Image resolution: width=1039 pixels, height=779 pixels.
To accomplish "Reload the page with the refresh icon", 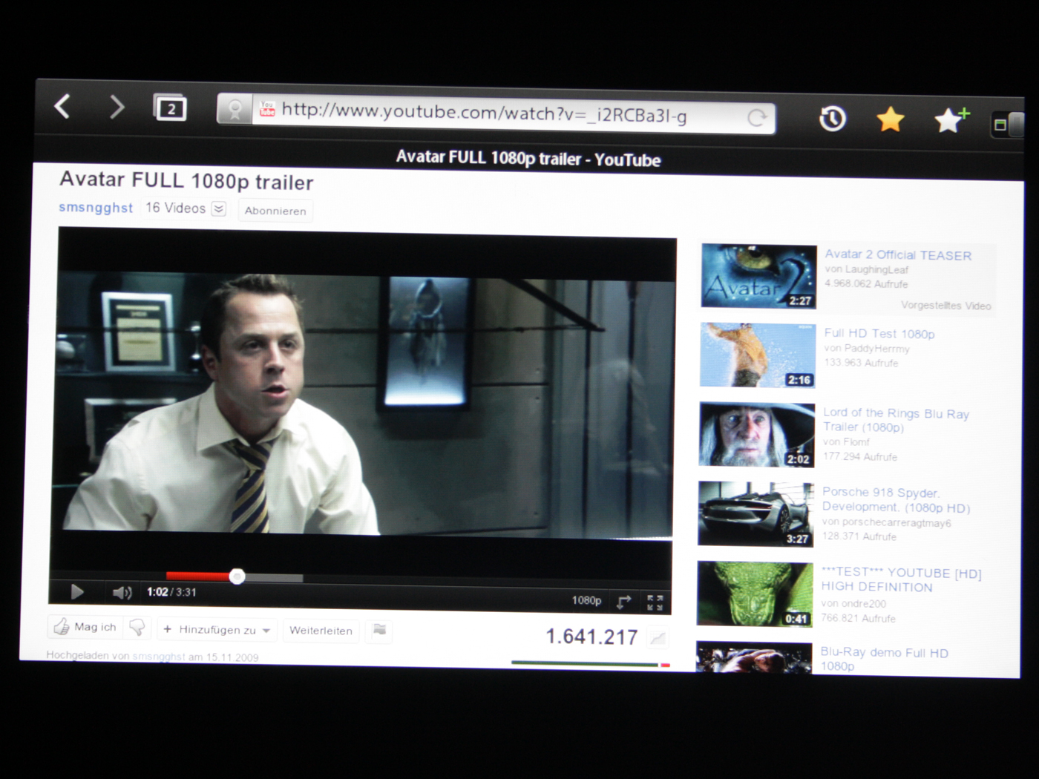I will coord(757,118).
